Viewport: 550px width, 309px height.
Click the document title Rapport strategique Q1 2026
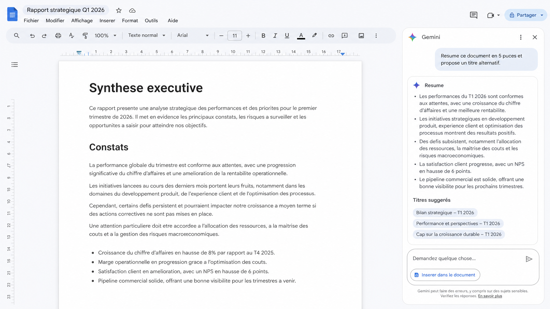[x=66, y=10]
